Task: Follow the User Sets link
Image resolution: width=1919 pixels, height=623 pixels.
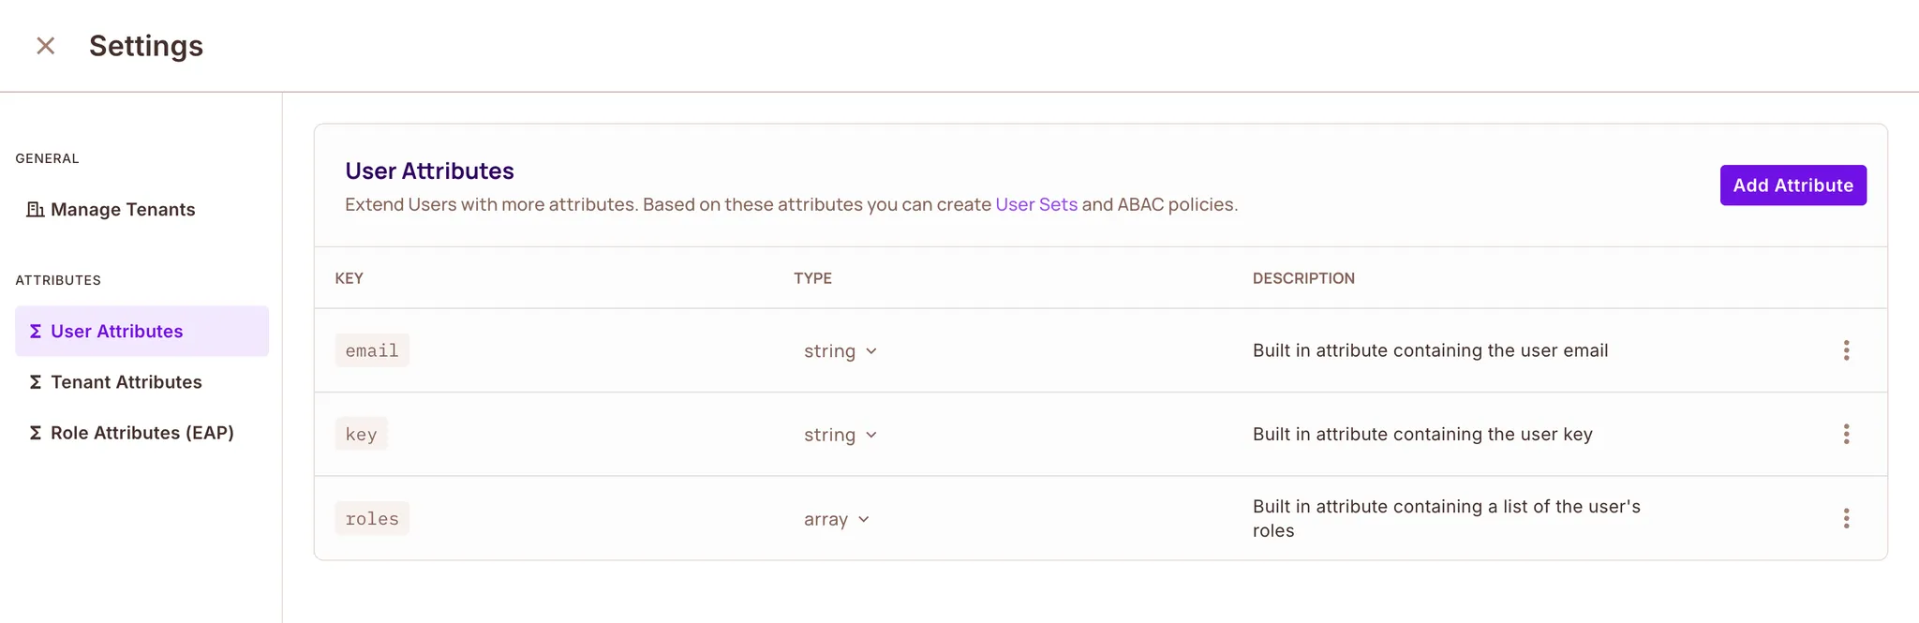Action: tap(1035, 204)
